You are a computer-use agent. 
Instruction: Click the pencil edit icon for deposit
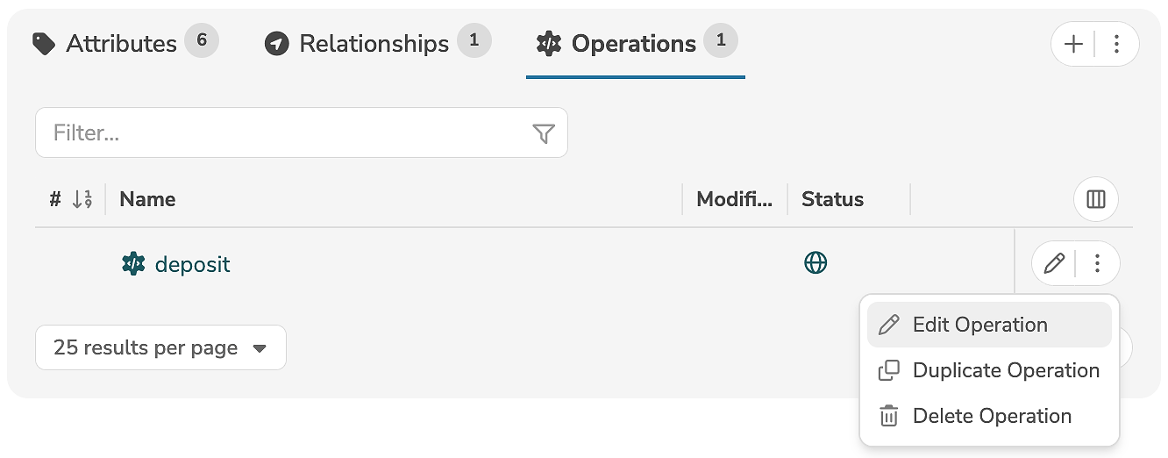(x=1055, y=263)
